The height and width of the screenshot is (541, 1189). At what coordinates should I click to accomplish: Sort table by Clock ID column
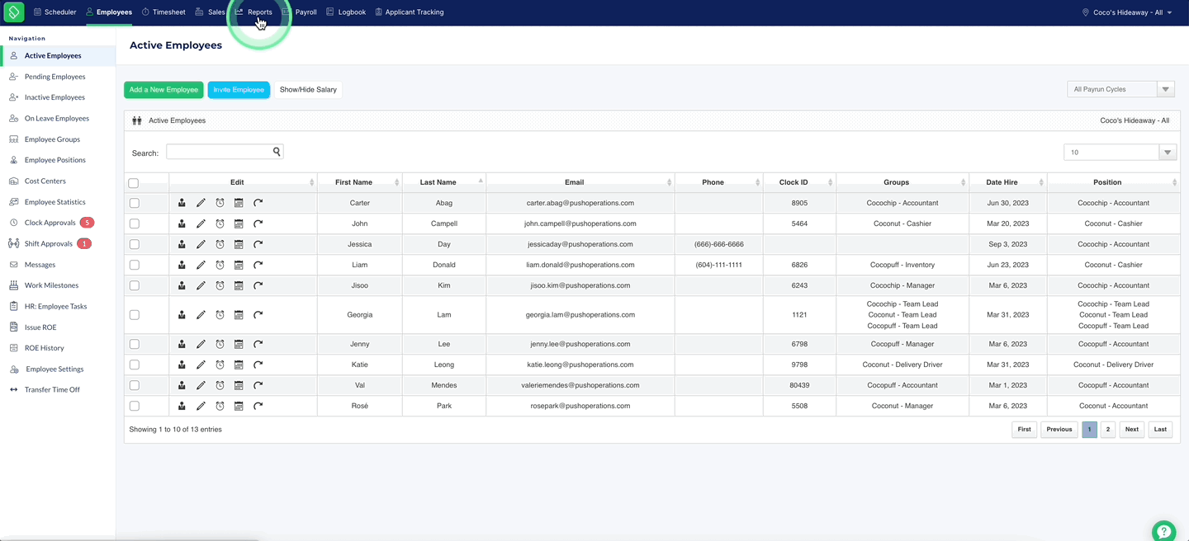tap(799, 182)
